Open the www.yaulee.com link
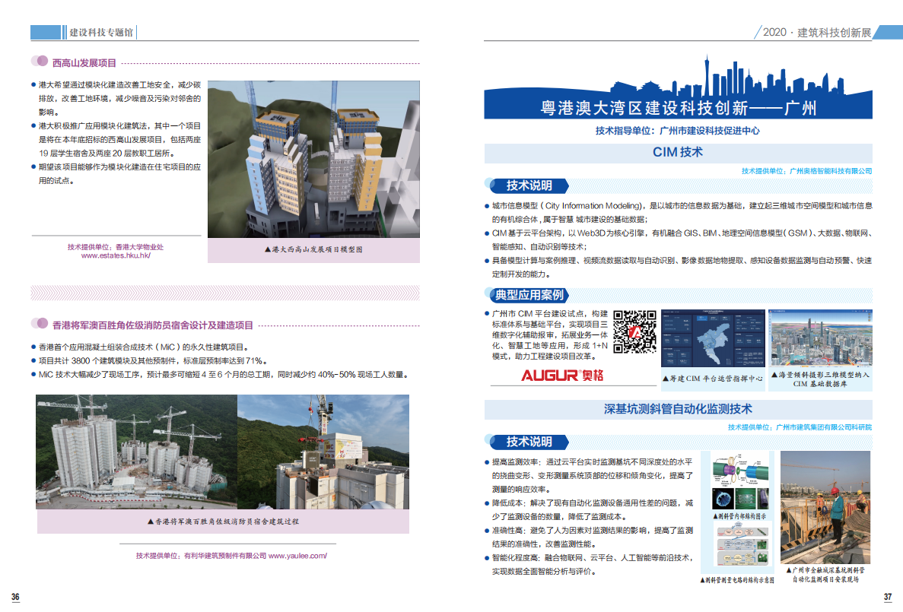 (297, 556)
